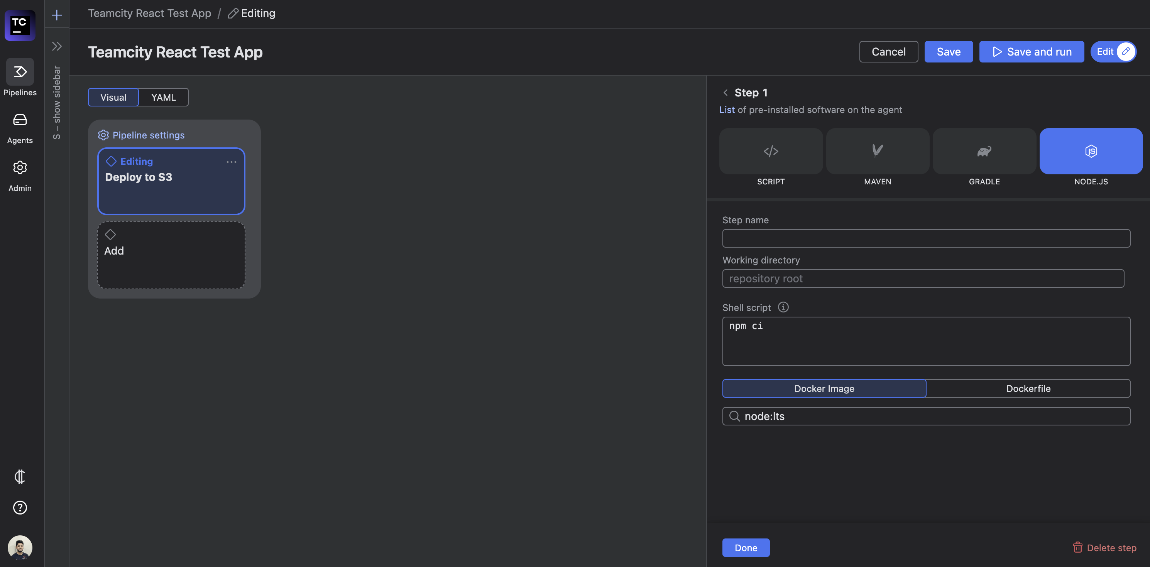Image resolution: width=1150 pixels, height=567 pixels.
Task: Click into the Shell script text area
Action: pyautogui.click(x=926, y=341)
